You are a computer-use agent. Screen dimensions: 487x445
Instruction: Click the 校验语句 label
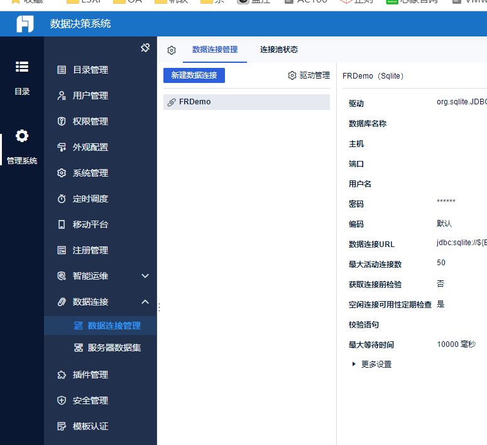click(x=364, y=325)
